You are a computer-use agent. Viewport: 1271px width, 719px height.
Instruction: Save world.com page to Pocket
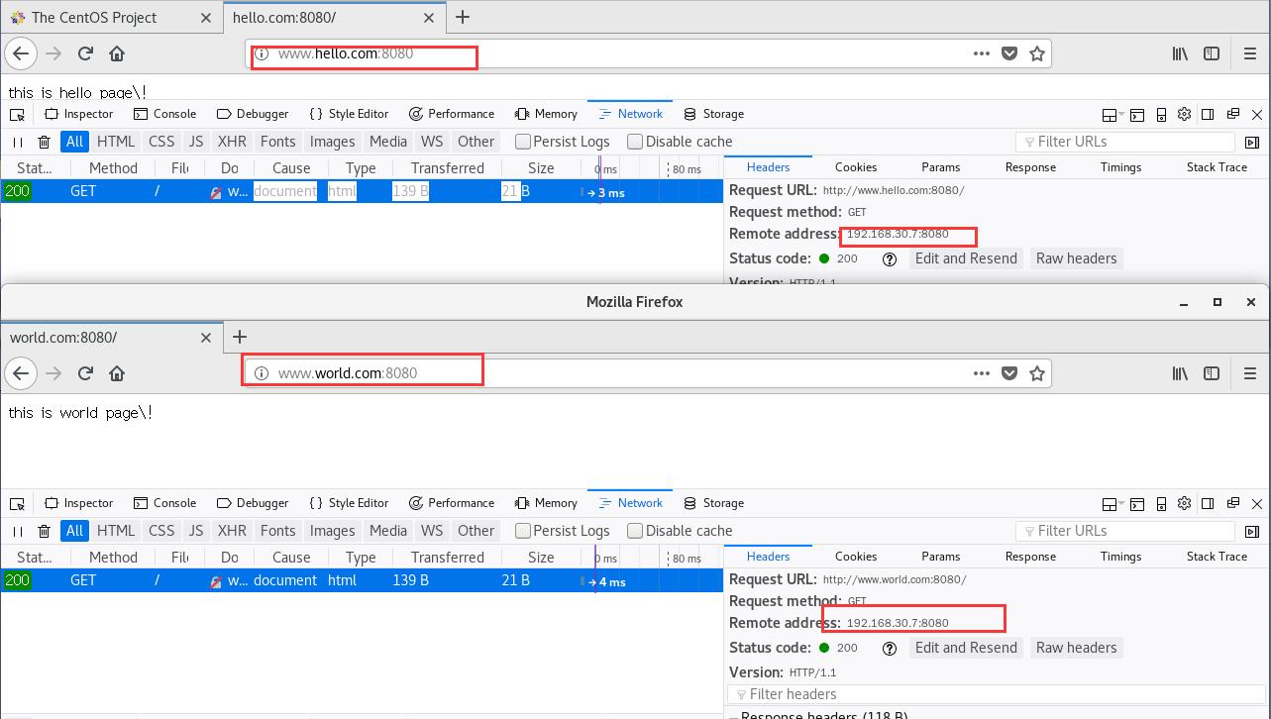(x=1009, y=373)
